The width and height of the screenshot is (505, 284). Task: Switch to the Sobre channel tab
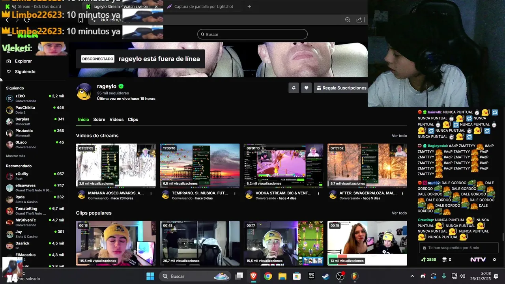pyautogui.click(x=99, y=120)
